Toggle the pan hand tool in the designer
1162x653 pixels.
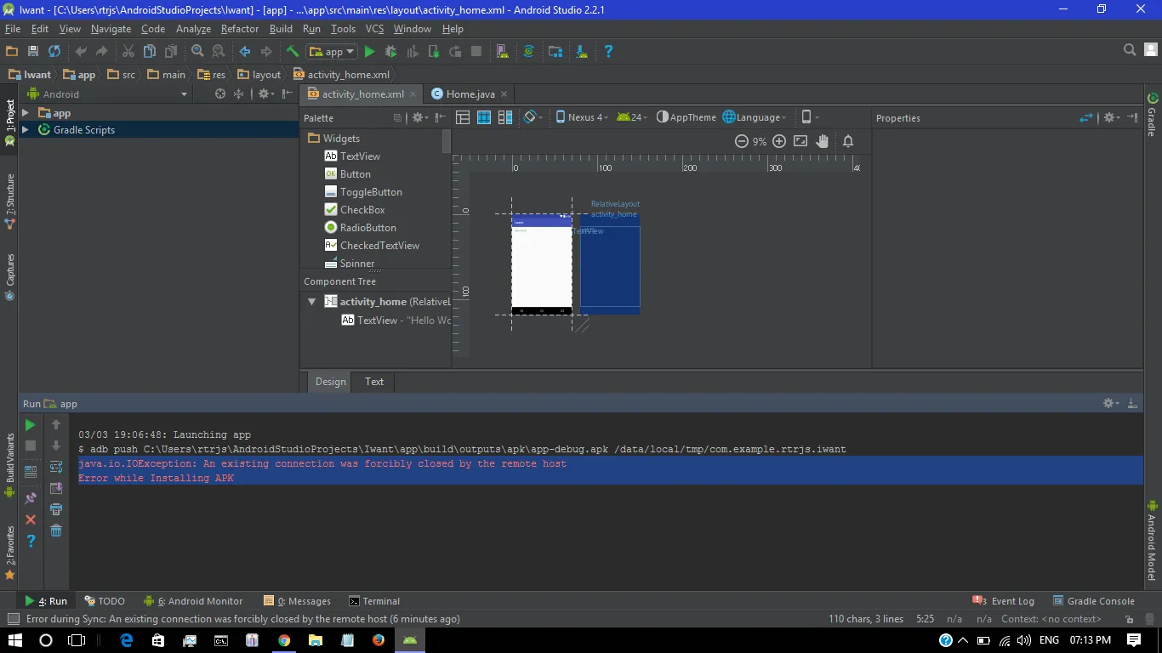click(823, 142)
